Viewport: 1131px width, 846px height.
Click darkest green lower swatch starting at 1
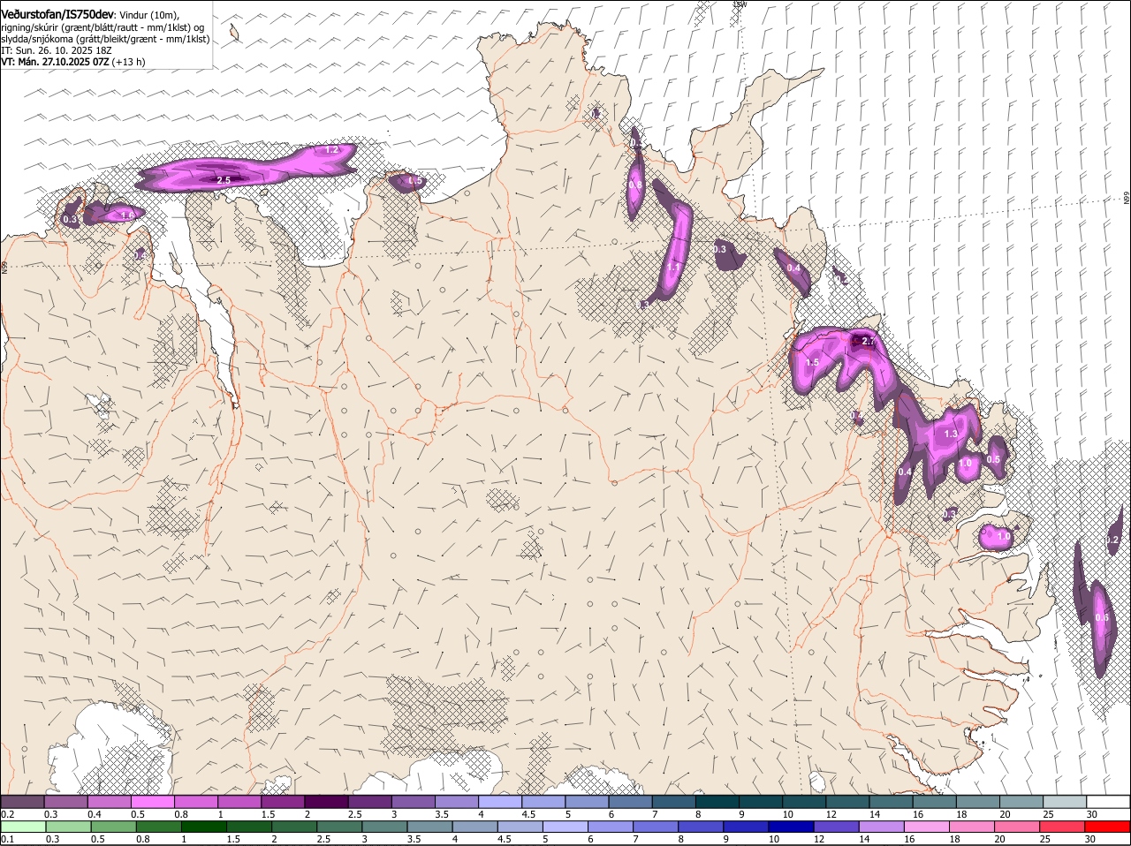(x=203, y=827)
